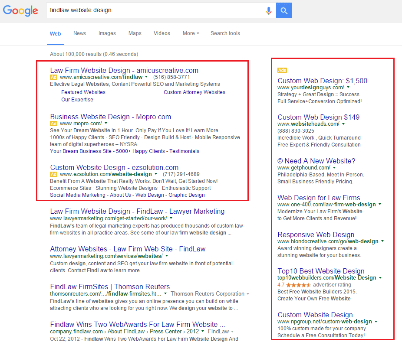The height and width of the screenshot is (342, 402).
Task: Switch to the News tab
Action: click(x=79, y=33)
